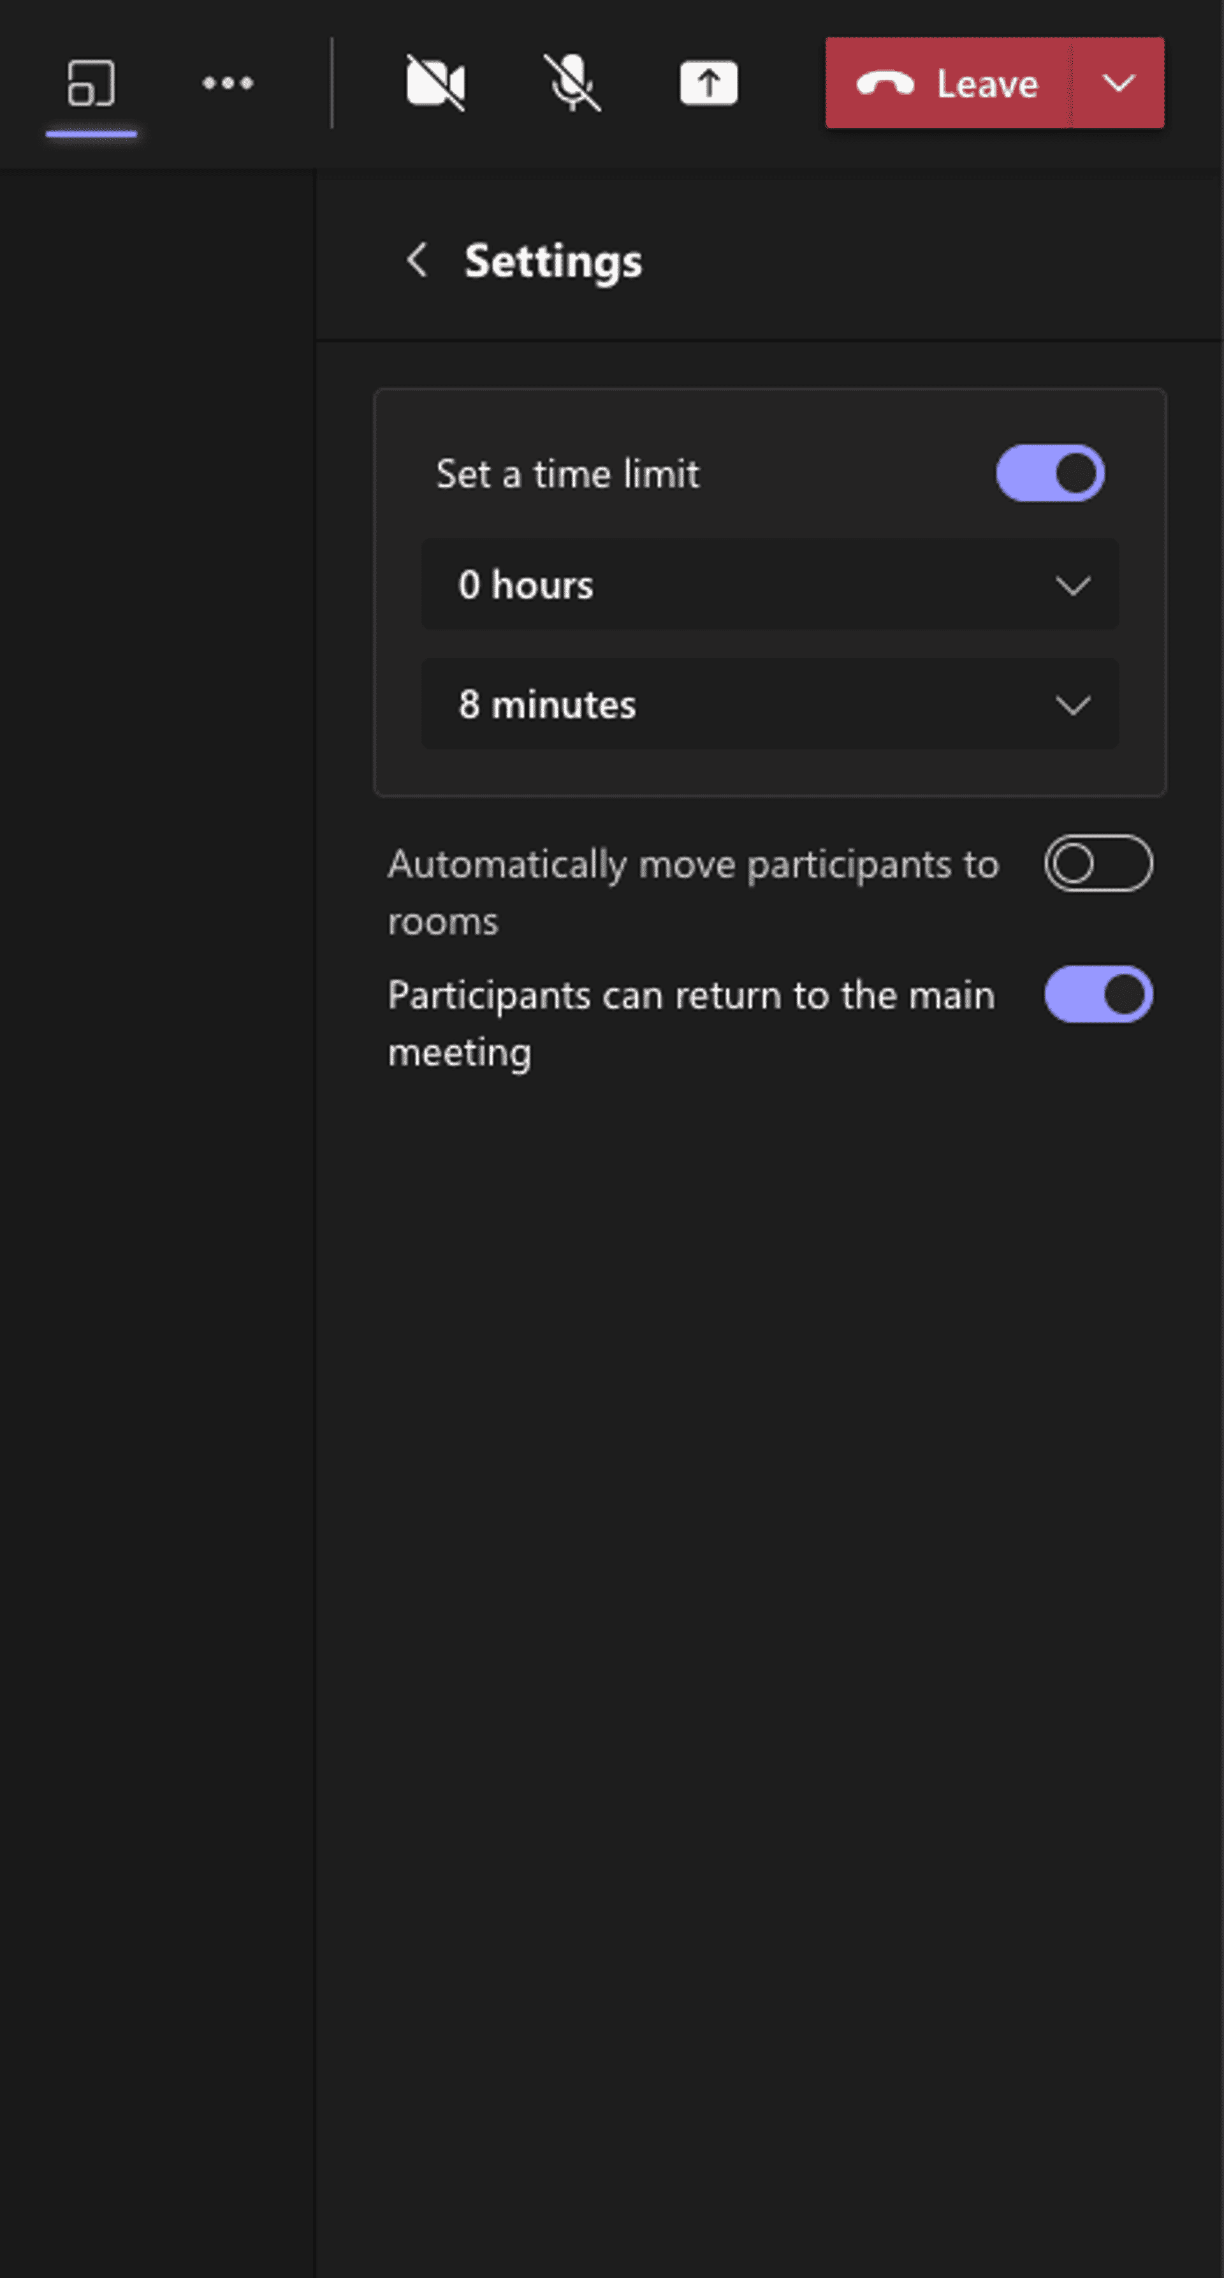Click the Settings panel heading
This screenshot has height=2278, width=1224.
[x=553, y=261]
